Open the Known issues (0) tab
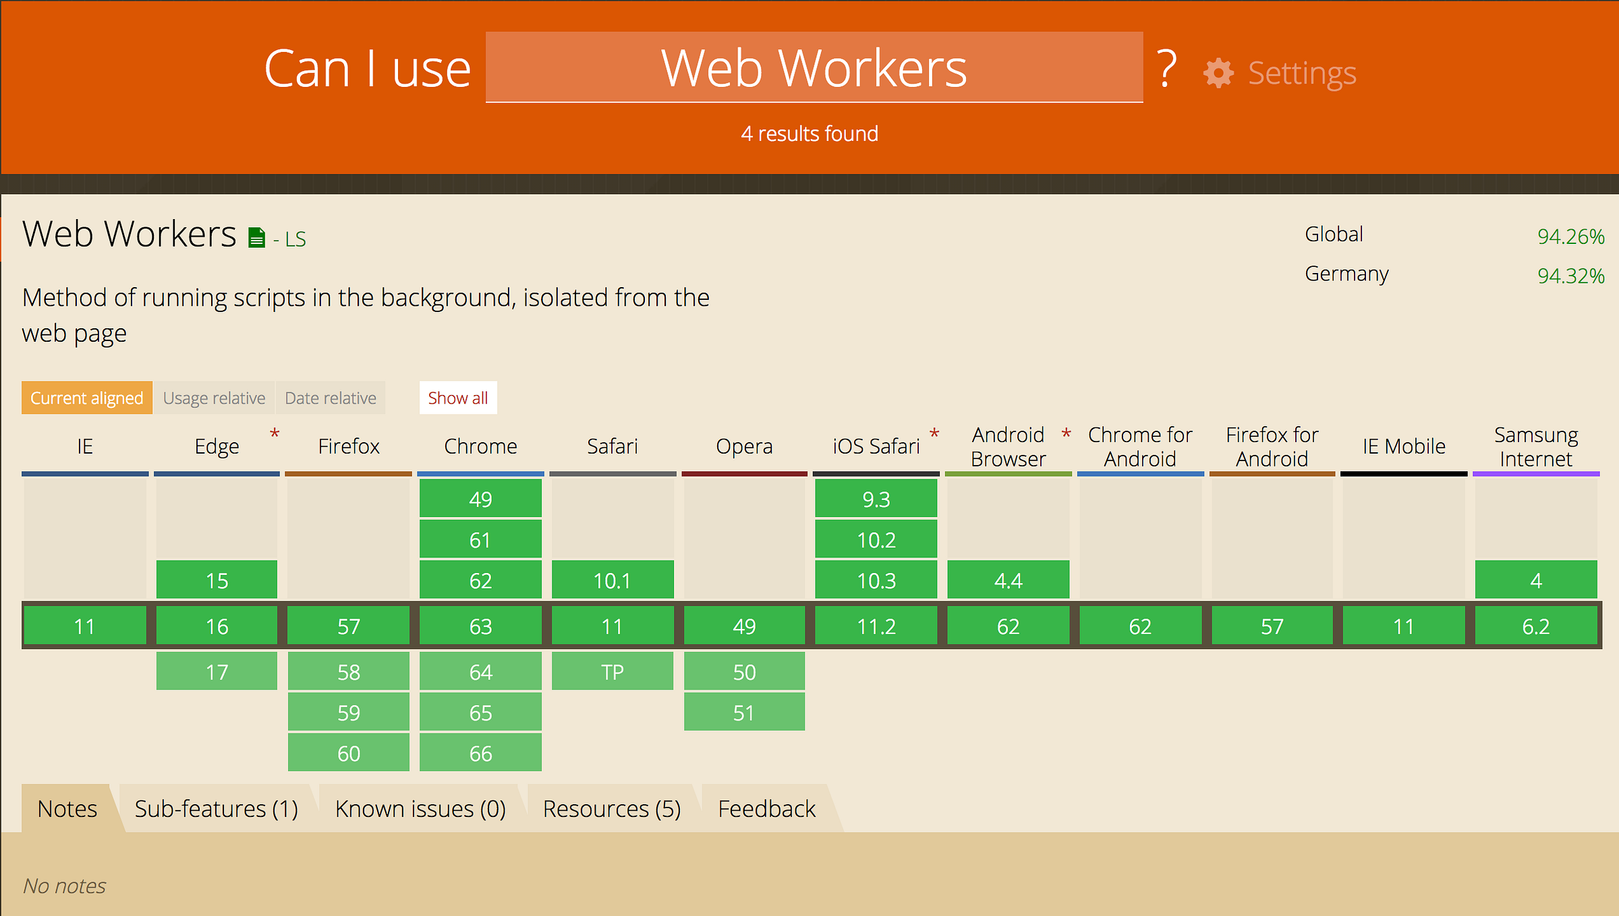 tap(420, 808)
